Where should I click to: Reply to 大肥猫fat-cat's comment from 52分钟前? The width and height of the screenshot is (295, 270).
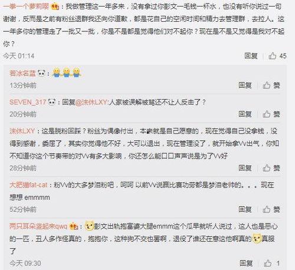pos(245,209)
